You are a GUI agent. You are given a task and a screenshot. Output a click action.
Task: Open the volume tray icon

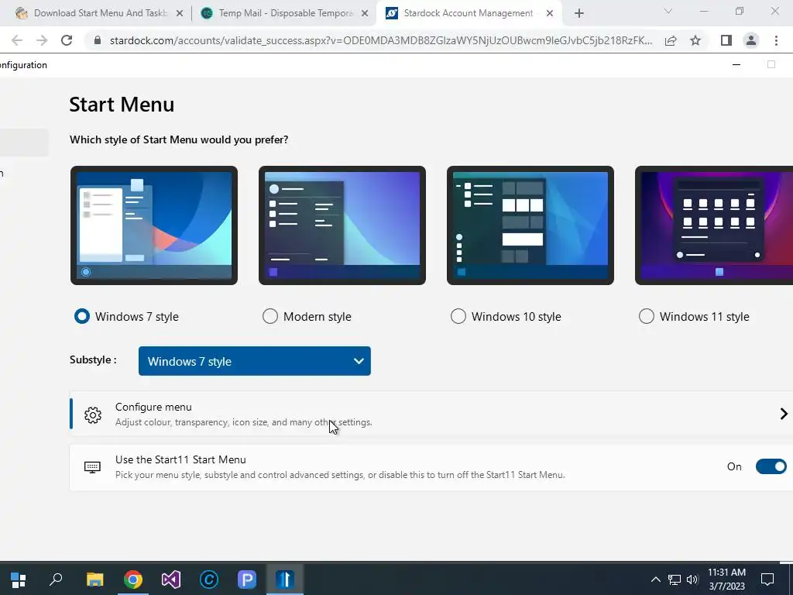click(x=692, y=580)
